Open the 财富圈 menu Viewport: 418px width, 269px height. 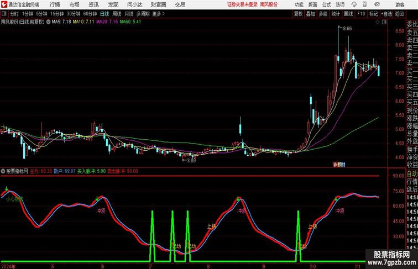(158, 4)
